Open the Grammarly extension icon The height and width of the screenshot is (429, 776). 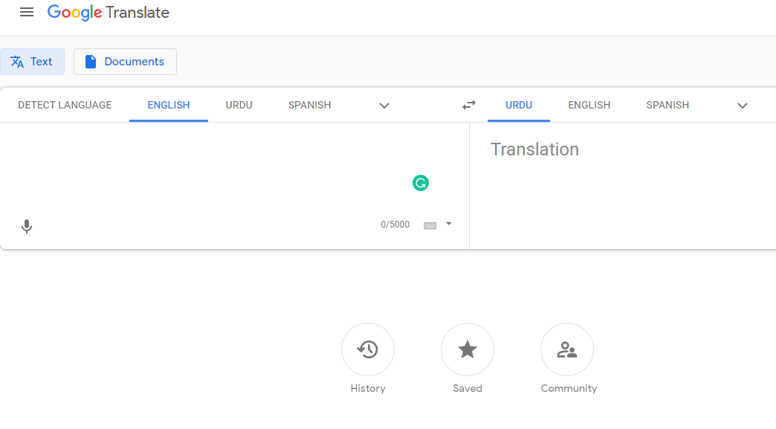421,183
